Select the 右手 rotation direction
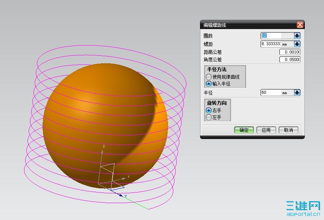Image resolution: width=324 pixels, height=220 pixels. click(x=208, y=110)
